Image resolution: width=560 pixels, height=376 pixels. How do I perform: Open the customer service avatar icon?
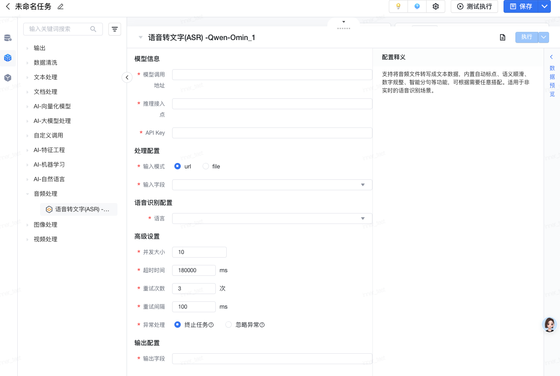(x=550, y=324)
